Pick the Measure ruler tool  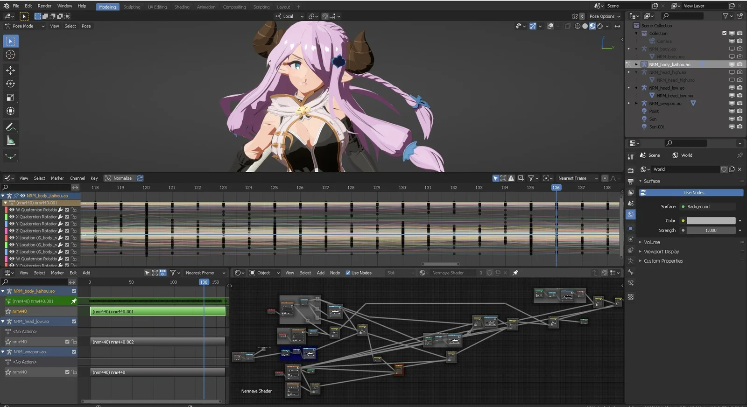(10, 141)
